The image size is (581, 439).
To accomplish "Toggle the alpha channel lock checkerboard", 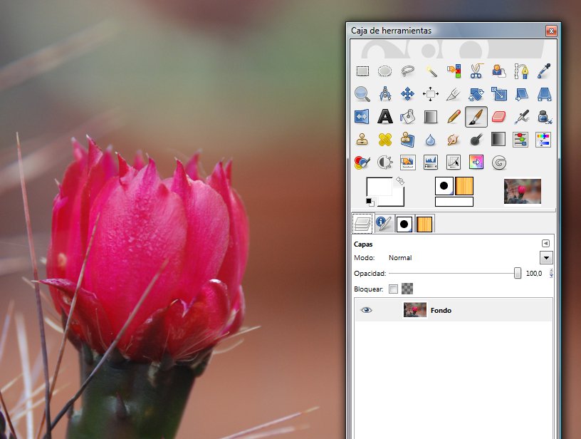I will click(407, 289).
